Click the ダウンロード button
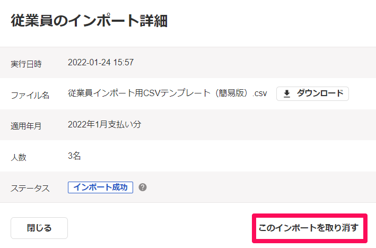376x248 pixels. pyautogui.click(x=312, y=93)
